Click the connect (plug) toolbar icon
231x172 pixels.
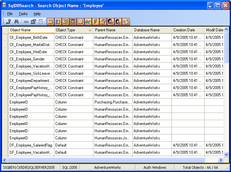coord(8,22)
